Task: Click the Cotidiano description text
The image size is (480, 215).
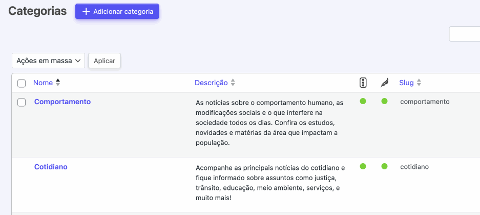Action: [270, 183]
